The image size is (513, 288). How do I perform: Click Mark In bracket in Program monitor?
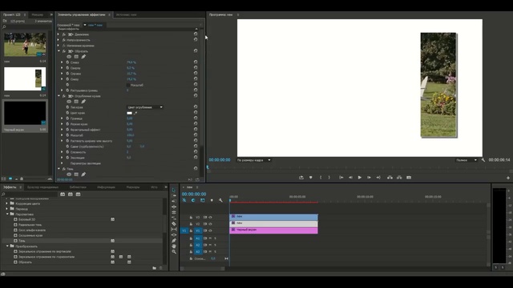(321, 178)
